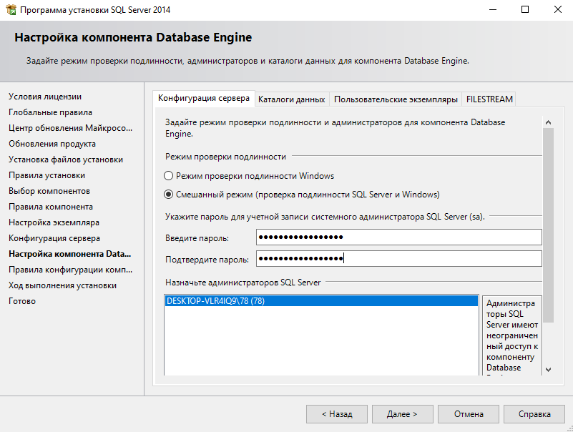The image size is (573, 432).
Task: Click Правила установки step in sidebar
Action: pos(46,175)
